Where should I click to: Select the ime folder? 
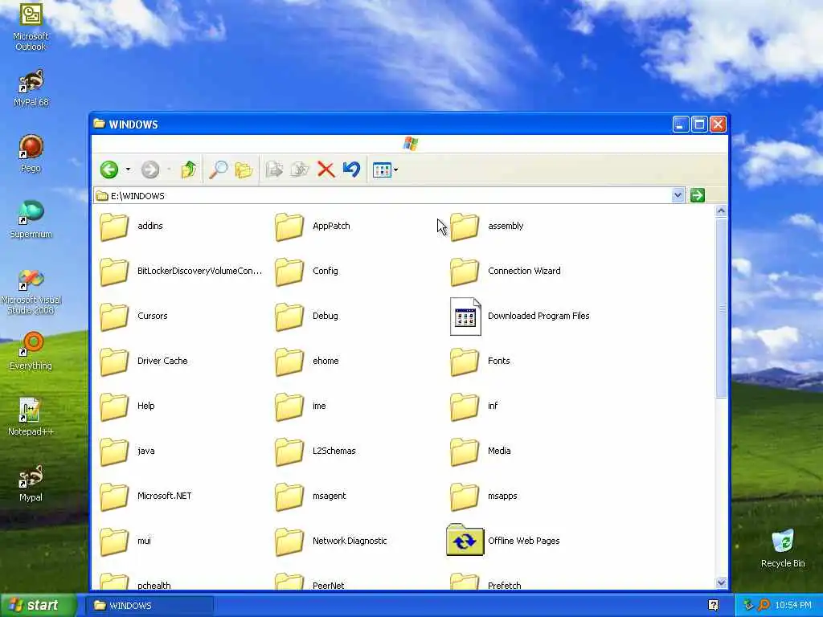tap(301, 406)
